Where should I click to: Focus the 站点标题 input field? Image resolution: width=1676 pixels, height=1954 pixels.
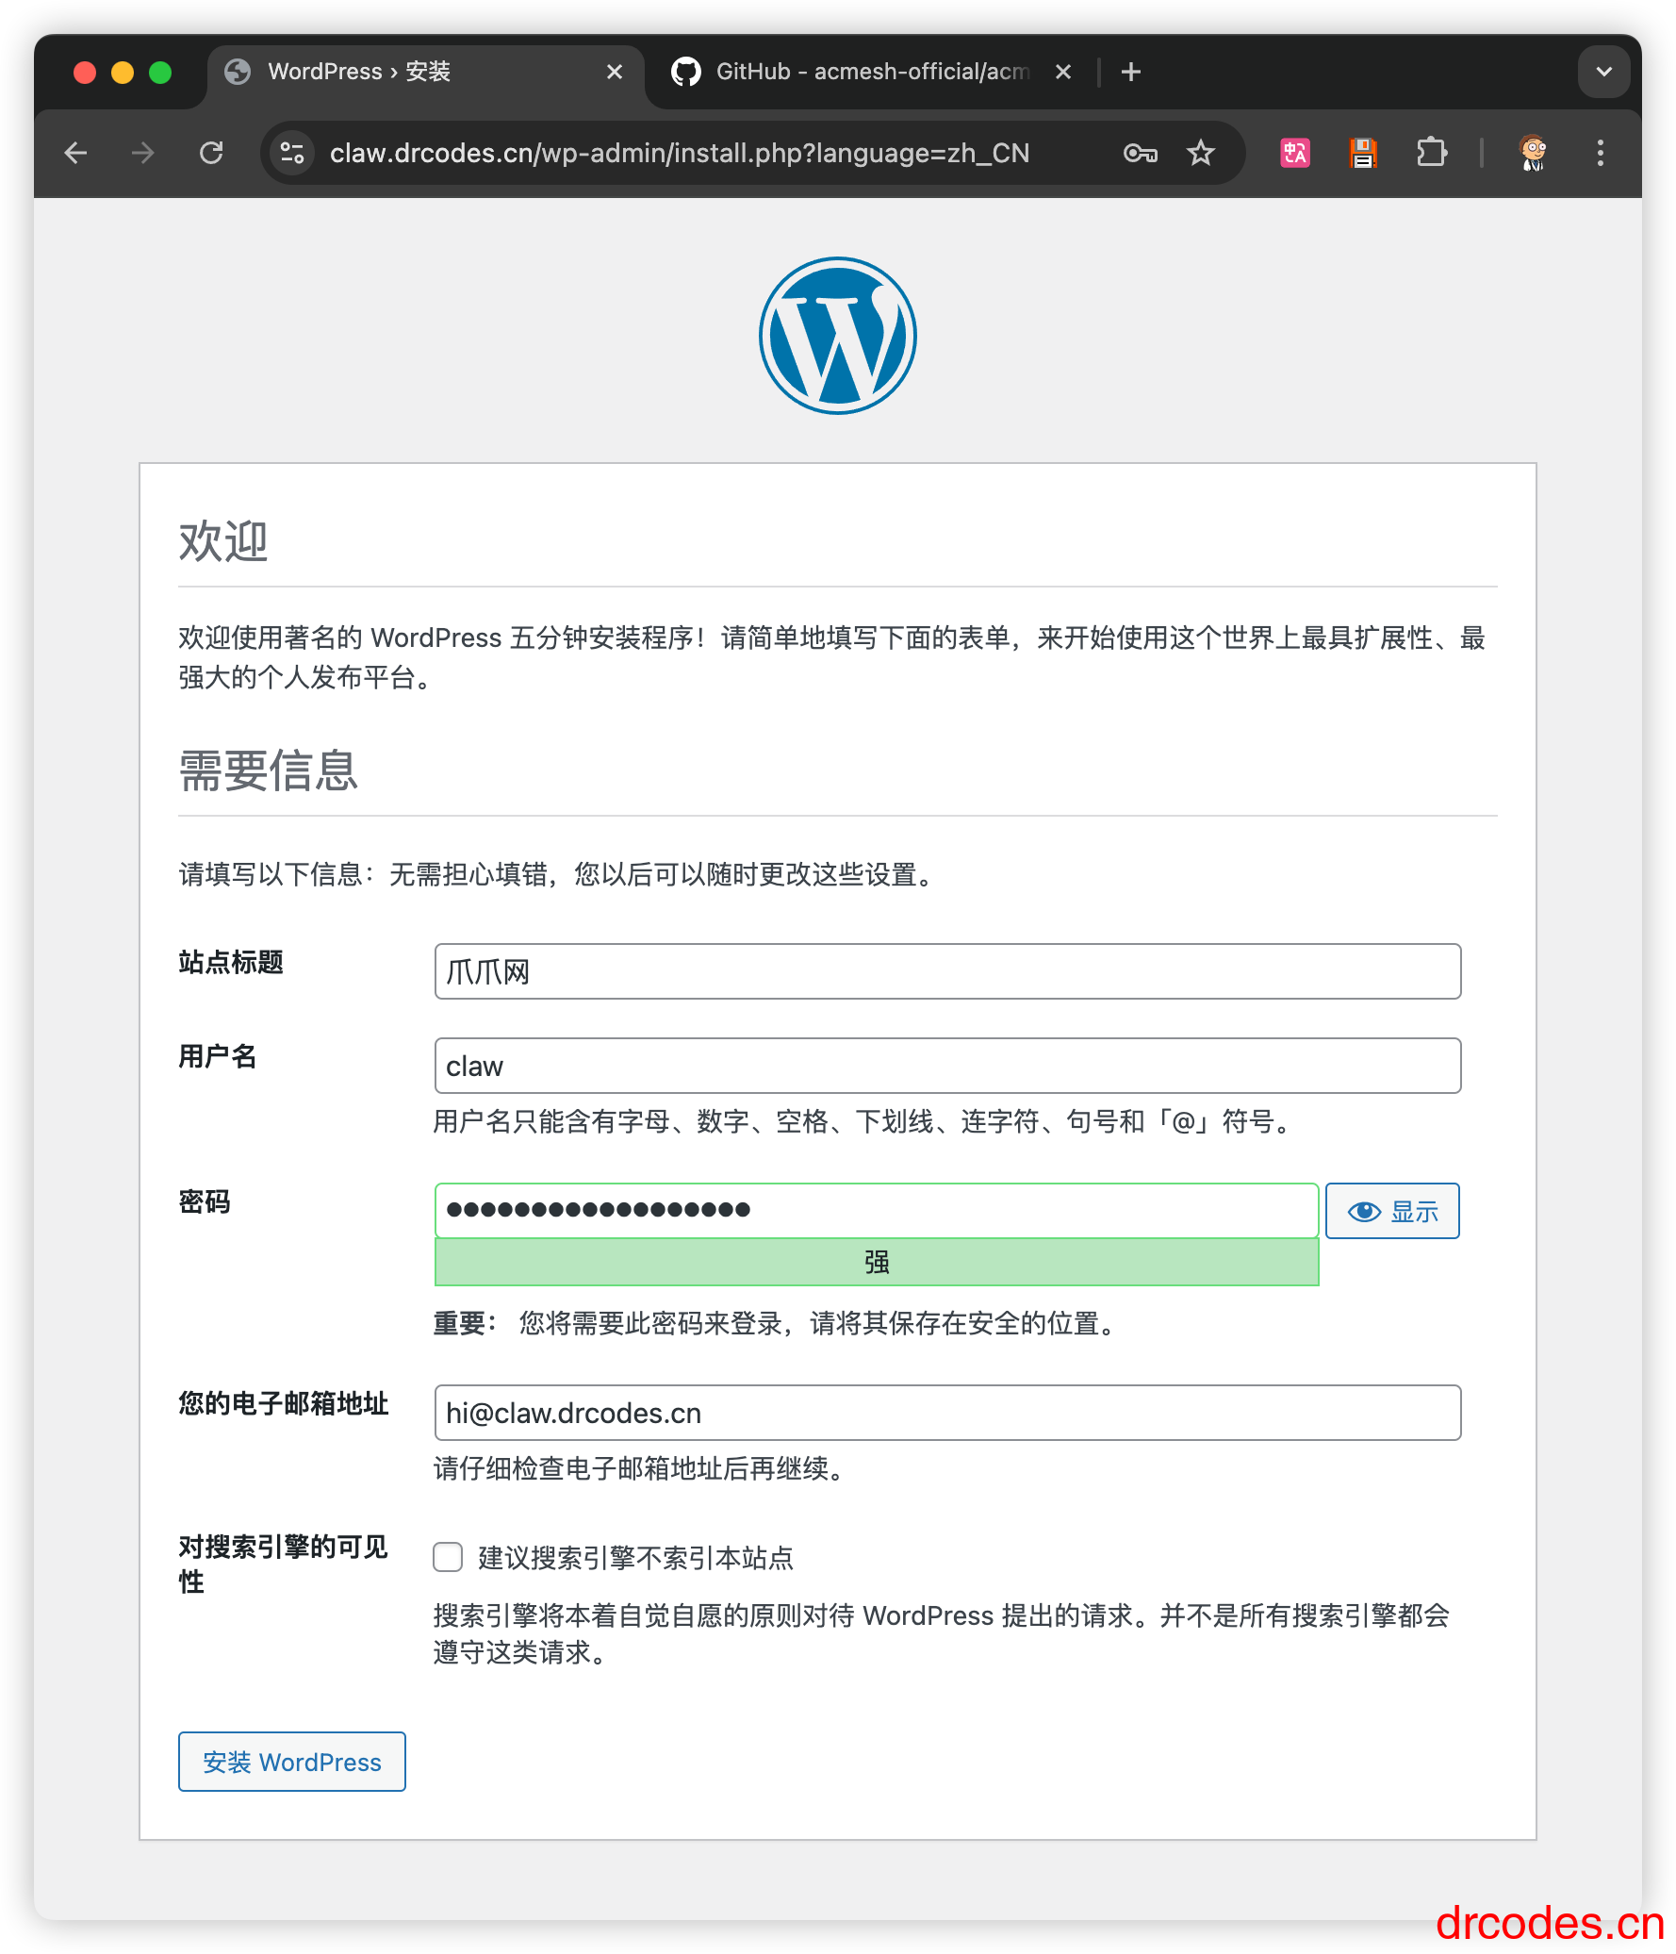pos(947,971)
